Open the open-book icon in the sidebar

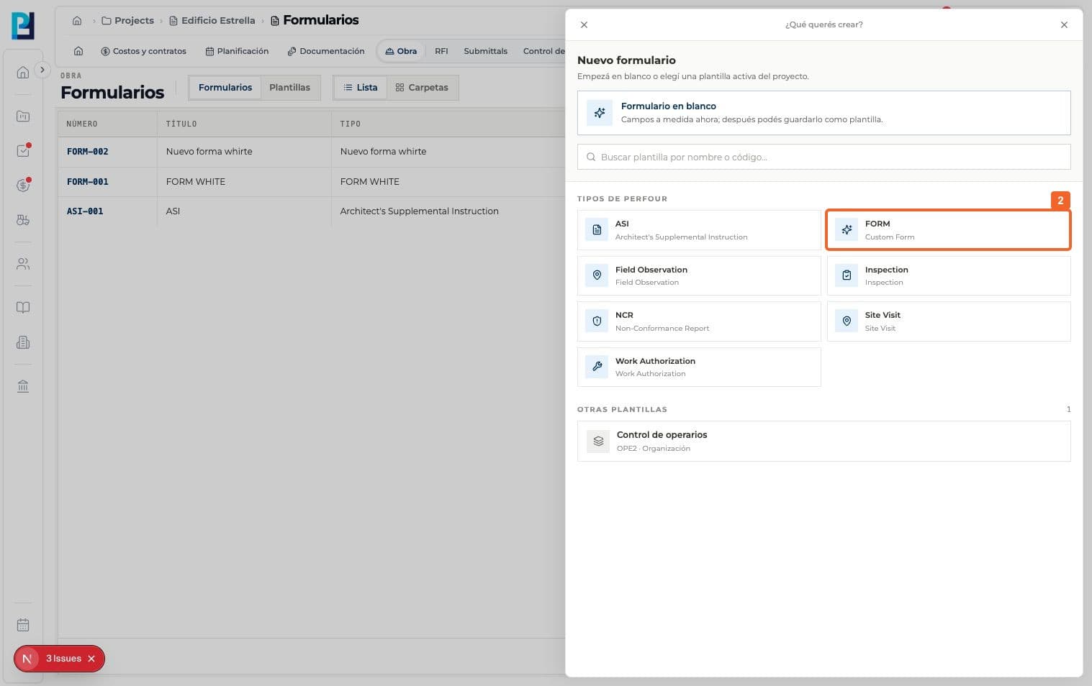click(23, 308)
